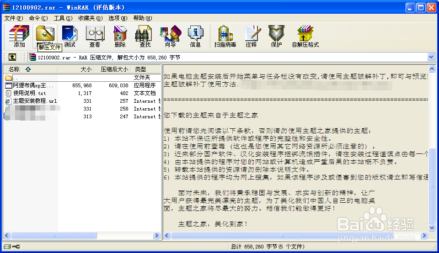Image resolution: width=439 pixels, height=253 pixels.
Task: Open the 选项(N) menu
Action: click(118, 18)
